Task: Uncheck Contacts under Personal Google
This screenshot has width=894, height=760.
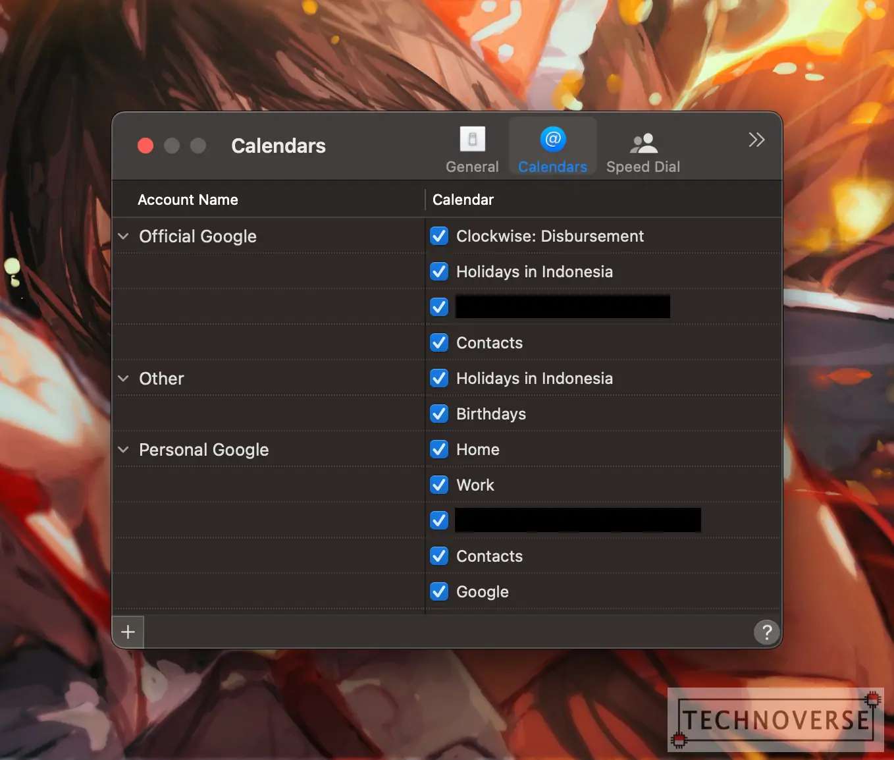Action: tap(439, 556)
